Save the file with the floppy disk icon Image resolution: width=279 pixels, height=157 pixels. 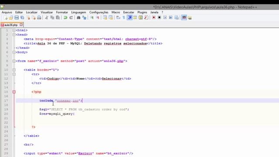click(x=17, y=17)
